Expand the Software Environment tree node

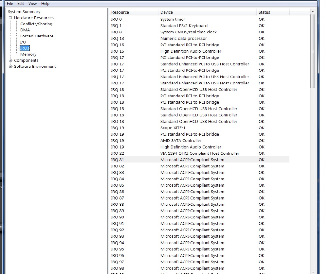click(10, 66)
